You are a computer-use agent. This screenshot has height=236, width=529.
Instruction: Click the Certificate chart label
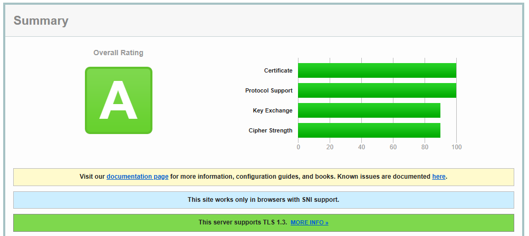[x=278, y=70]
